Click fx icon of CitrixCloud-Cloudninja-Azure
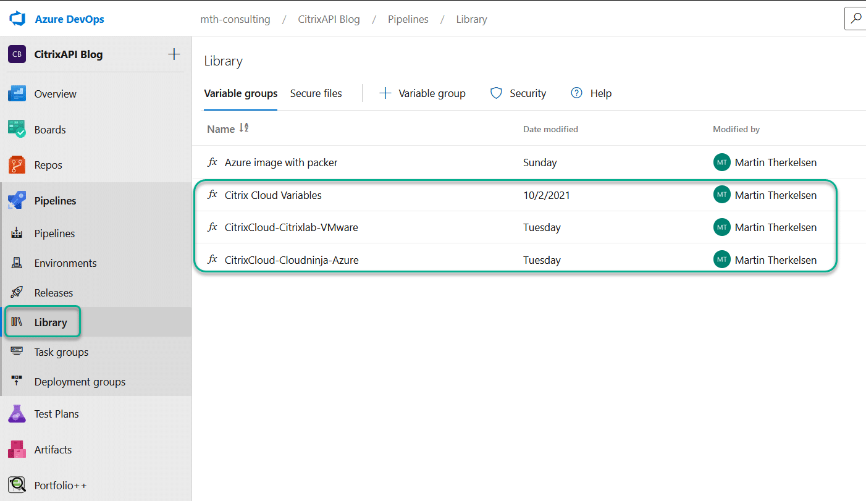The width and height of the screenshot is (866, 501). pyautogui.click(x=212, y=260)
